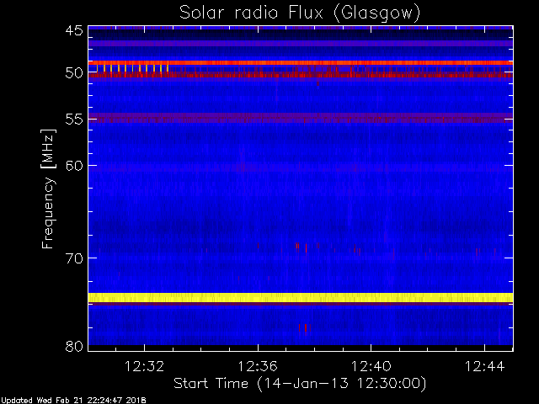
Task: Click the 70 frequency tick label
Action: tap(74, 258)
